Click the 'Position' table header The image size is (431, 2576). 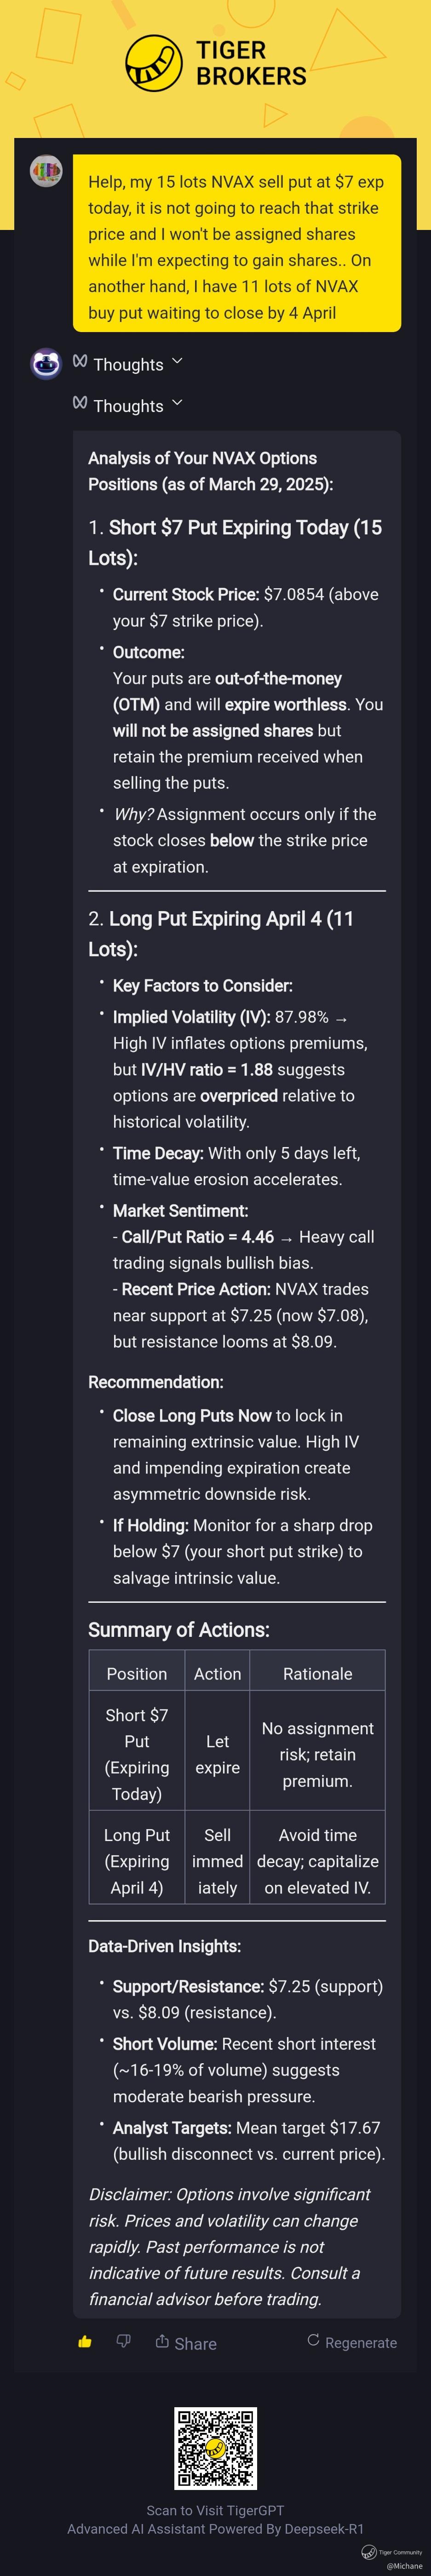137,1674
